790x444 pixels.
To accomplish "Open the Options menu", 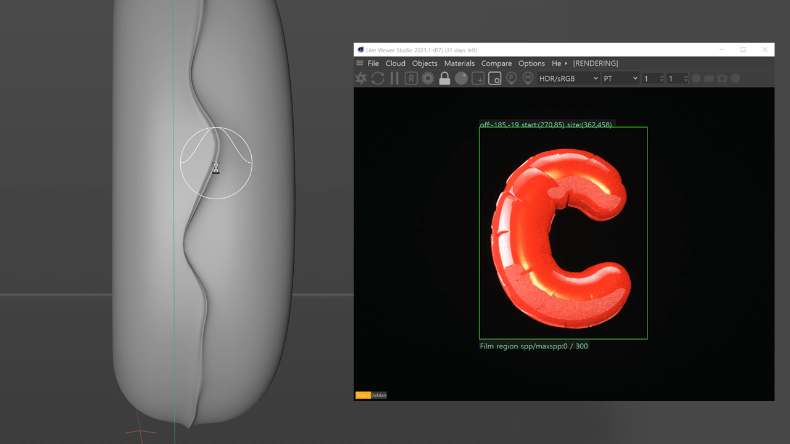I will (531, 64).
